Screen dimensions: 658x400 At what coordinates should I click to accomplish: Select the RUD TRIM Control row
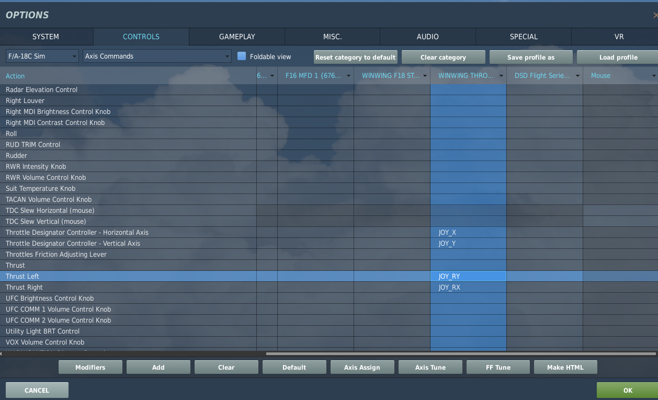pos(329,144)
